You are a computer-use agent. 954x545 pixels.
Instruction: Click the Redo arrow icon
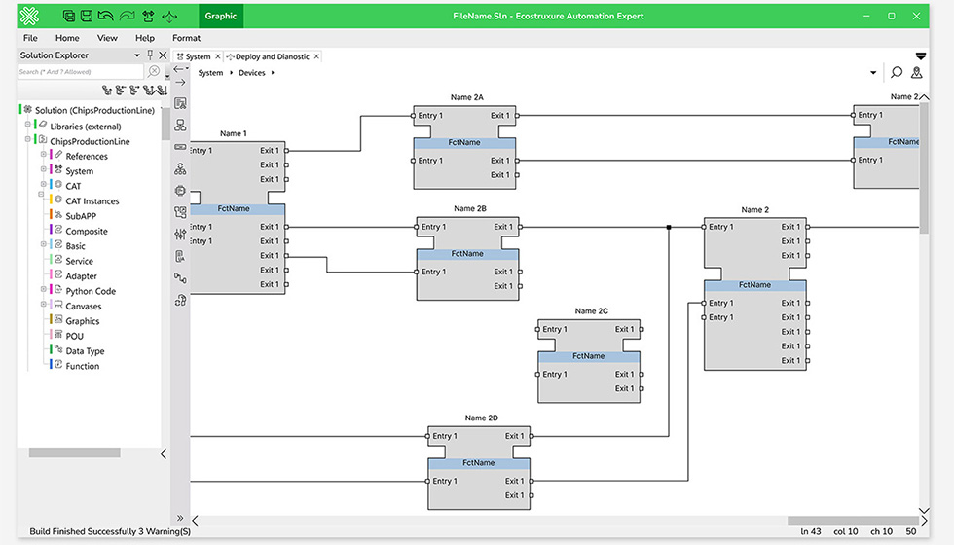coord(127,17)
